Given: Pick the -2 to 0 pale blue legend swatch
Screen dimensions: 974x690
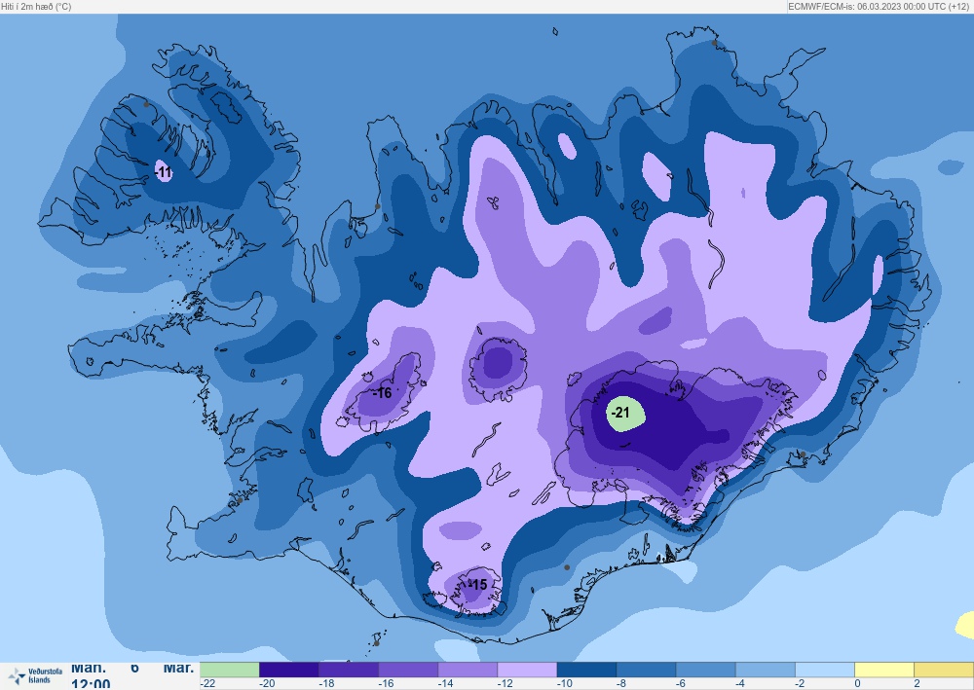Looking at the screenshot, I should [826, 670].
